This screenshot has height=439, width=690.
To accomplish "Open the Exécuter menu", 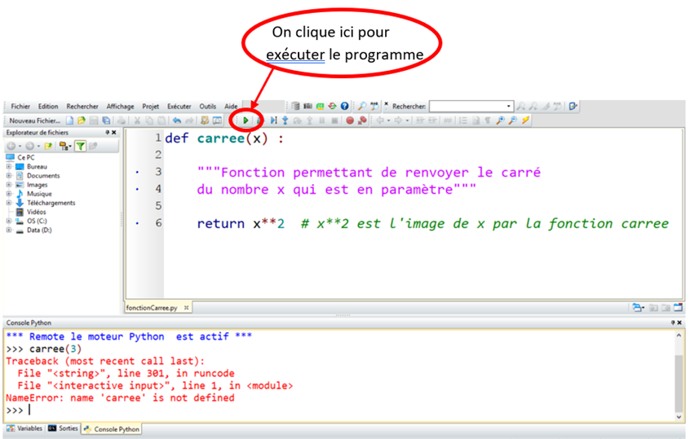I will coord(179,106).
